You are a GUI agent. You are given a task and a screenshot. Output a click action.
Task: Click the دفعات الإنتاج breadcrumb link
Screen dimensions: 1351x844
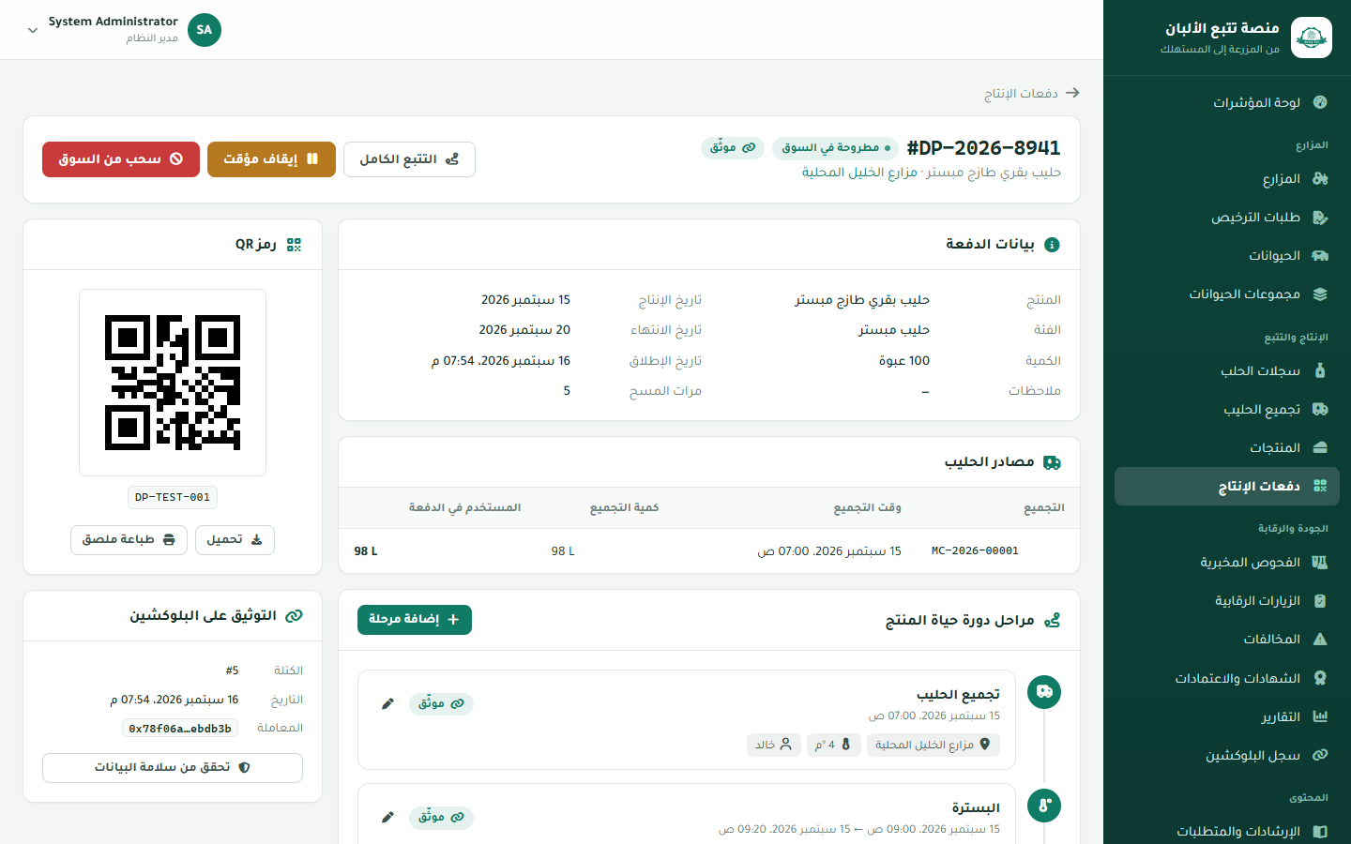click(x=1021, y=94)
